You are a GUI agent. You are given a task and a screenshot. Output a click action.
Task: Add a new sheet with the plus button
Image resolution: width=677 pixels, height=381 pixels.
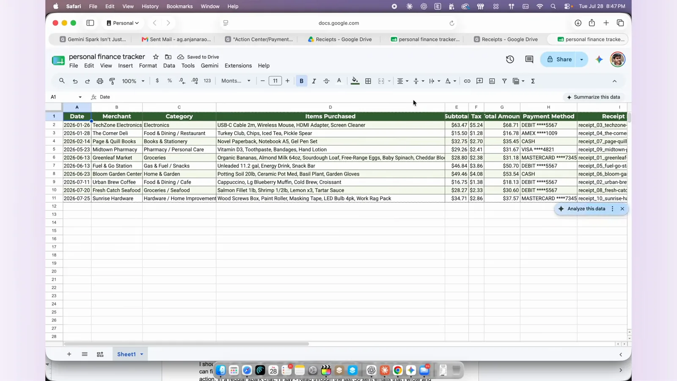coord(69,354)
